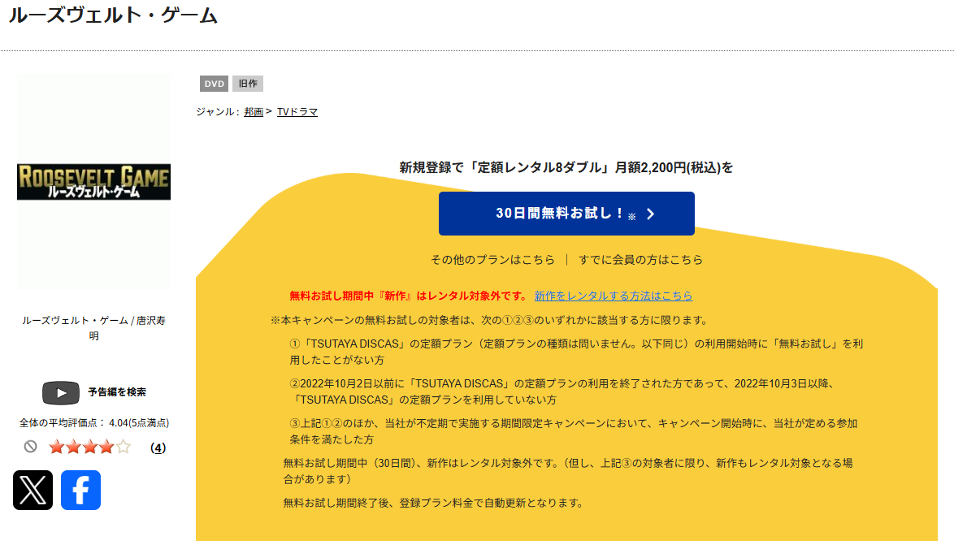Image resolution: width=954 pixels, height=549 pixels.
Task: Open すでに会員の方はこちら link
Action: point(640,260)
